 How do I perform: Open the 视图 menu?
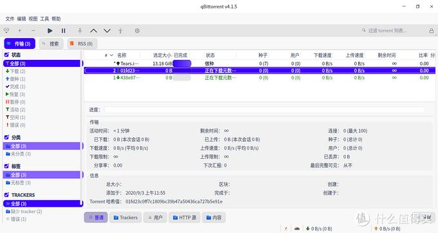33,19
